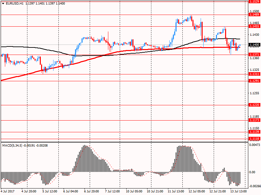Screen dimensions: 261x195
Task: Click the 0.00 MACD zero level label
Action: (x=253, y=172)
